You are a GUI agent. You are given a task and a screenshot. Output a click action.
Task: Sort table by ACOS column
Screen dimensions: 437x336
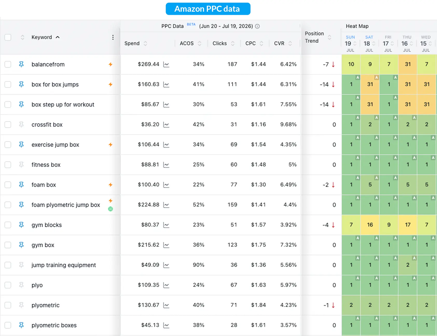click(x=199, y=43)
